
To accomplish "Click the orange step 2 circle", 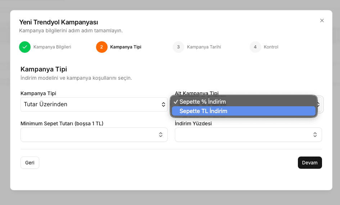I will pyautogui.click(x=102, y=47).
